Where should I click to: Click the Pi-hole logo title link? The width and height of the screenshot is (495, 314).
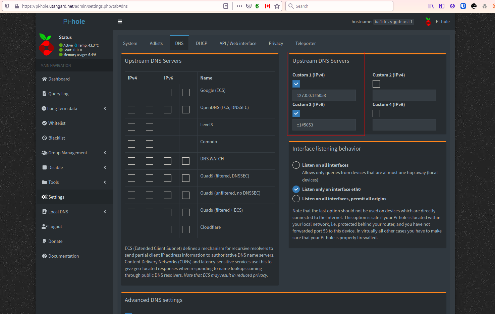click(x=74, y=21)
